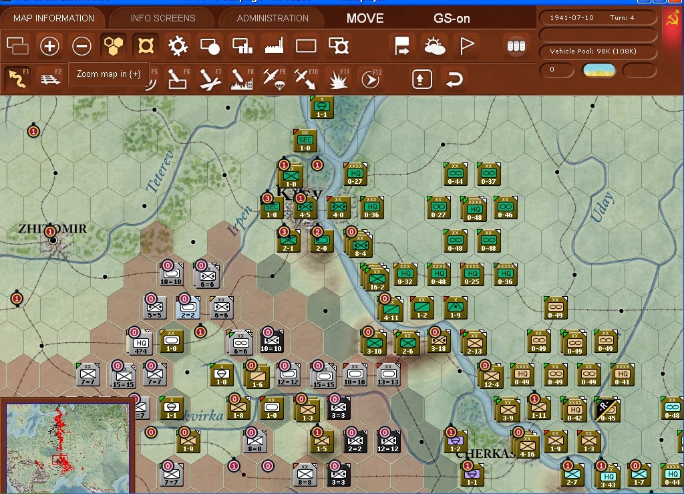
Task: Select the 12-4 unit counter
Action: coord(491,376)
